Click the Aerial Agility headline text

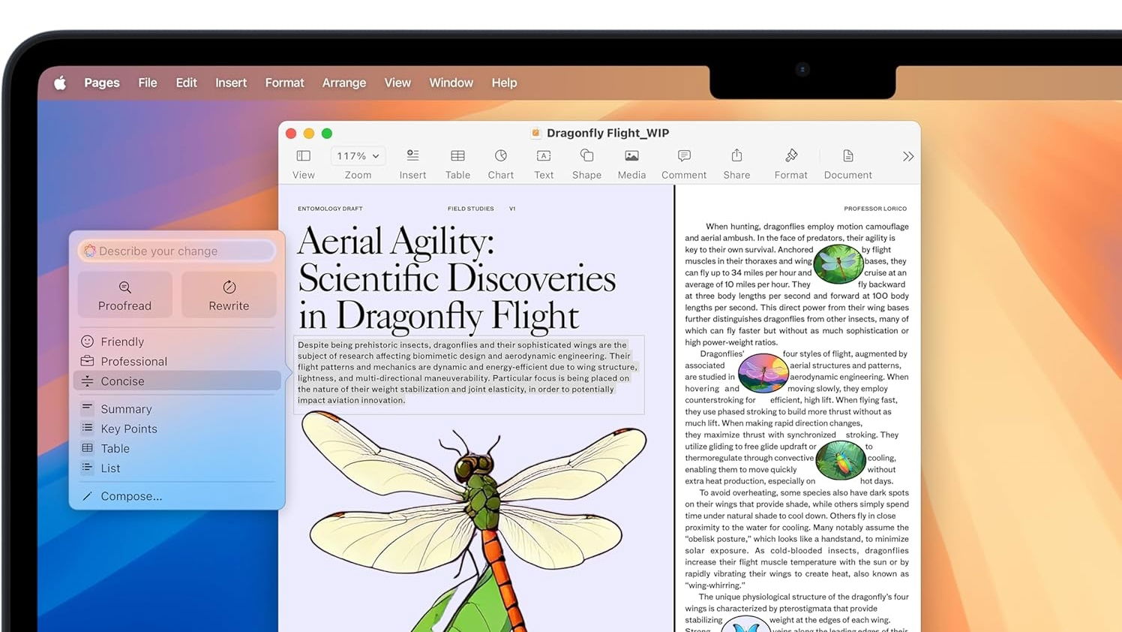(457, 278)
